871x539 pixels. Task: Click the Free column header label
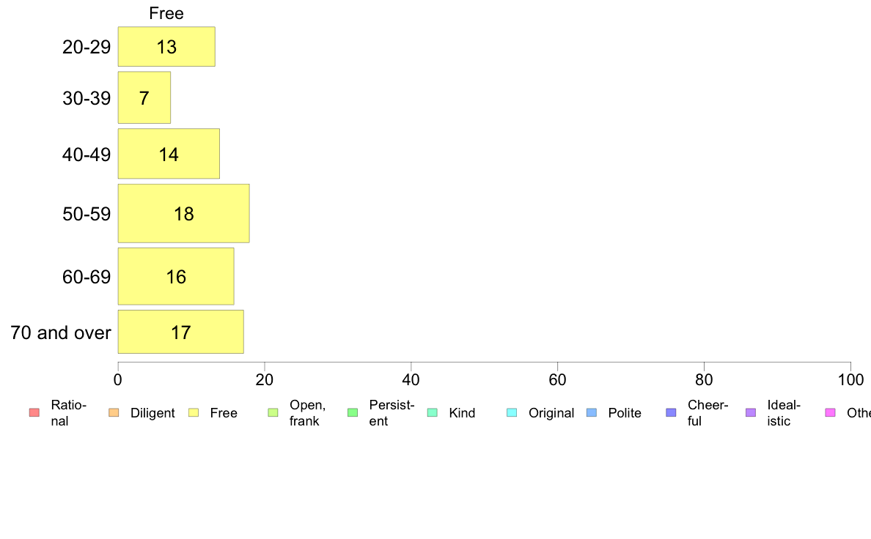166,13
